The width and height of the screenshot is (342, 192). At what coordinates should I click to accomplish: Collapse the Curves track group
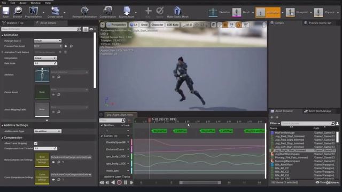click(x=102, y=136)
